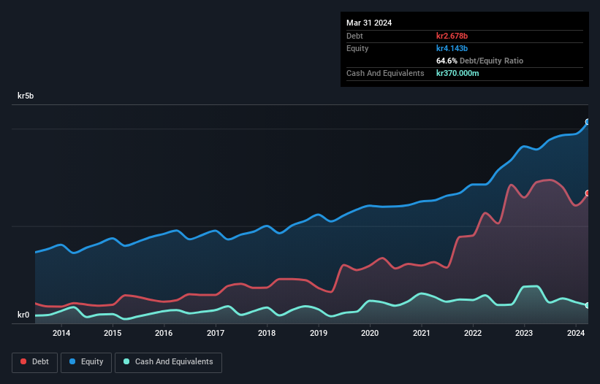This screenshot has width=600, height=384.
Task: Click the 64.6% Debt/Equity Ratio text
Action: [x=479, y=61]
